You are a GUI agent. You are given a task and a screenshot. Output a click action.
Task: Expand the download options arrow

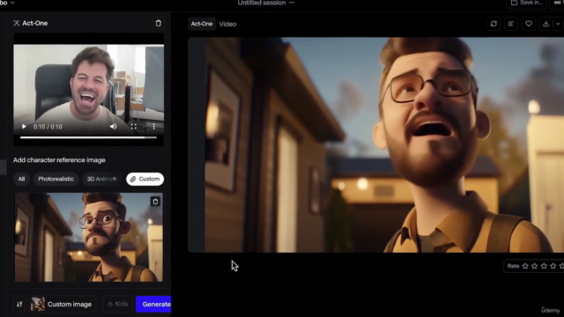[558, 24]
